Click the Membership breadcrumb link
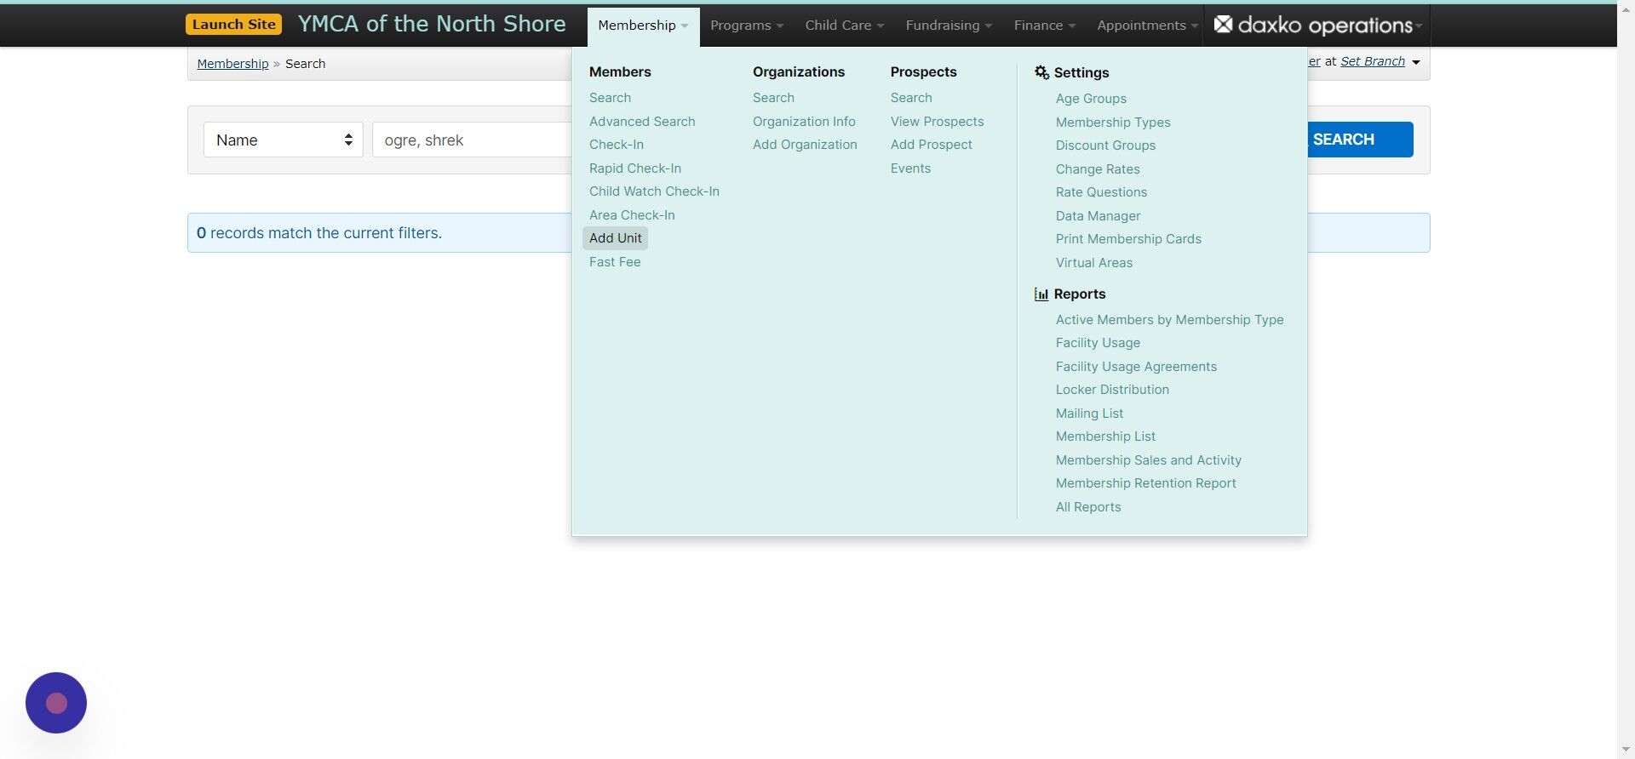The height and width of the screenshot is (759, 1635). (x=232, y=64)
